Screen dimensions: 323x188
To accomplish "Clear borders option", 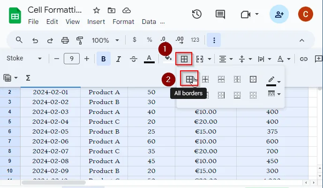I will pos(253,95).
